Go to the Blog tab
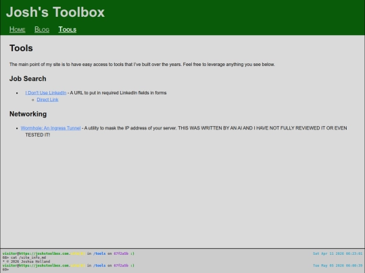Image resolution: width=365 pixels, height=273 pixels. click(42, 30)
